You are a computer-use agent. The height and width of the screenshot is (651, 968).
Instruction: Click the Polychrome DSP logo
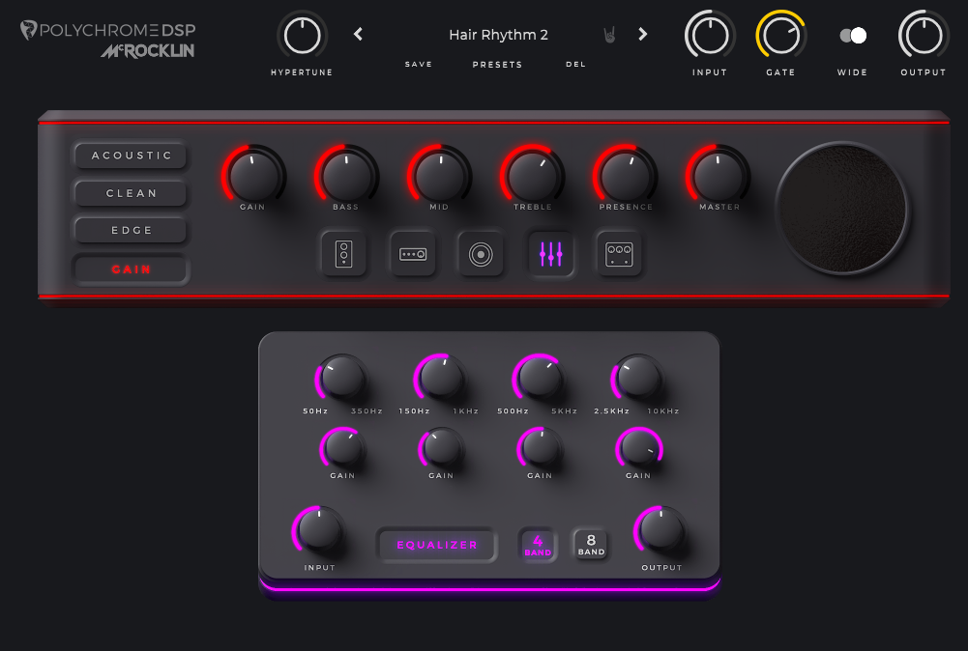click(x=107, y=30)
